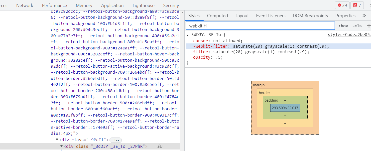Switch to the Computed tab
Viewport: 371px width, 151px height.
click(217, 16)
